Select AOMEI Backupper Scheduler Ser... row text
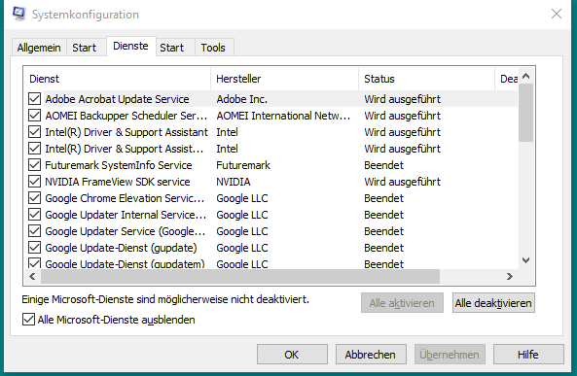The height and width of the screenshot is (376, 577). point(126,116)
